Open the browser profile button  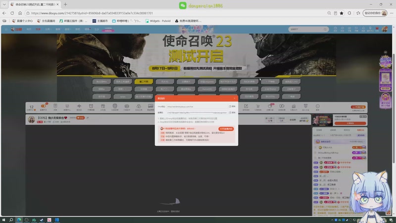pyautogui.click(x=375, y=13)
